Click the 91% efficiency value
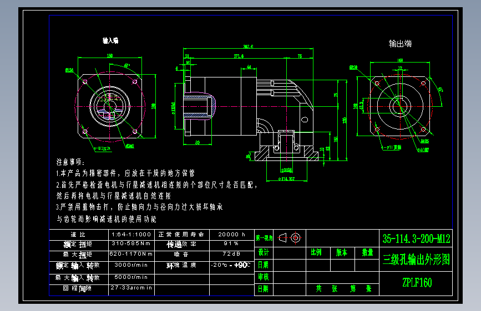The image size is (481, 311). [231, 243]
